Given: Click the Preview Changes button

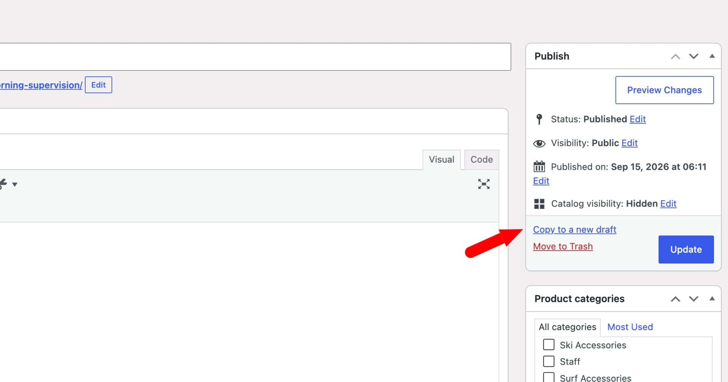Looking at the screenshot, I should click(x=664, y=90).
